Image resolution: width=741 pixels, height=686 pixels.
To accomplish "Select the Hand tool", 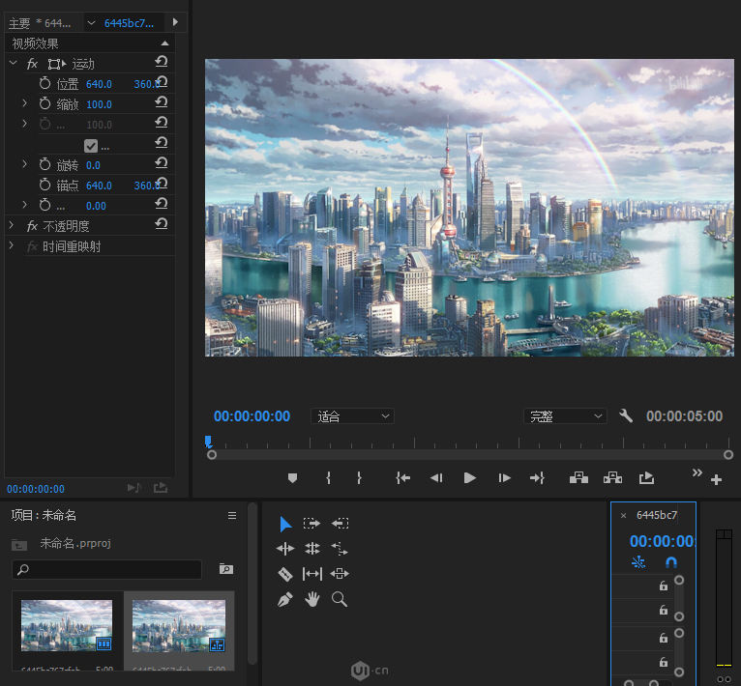I will point(311,600).
